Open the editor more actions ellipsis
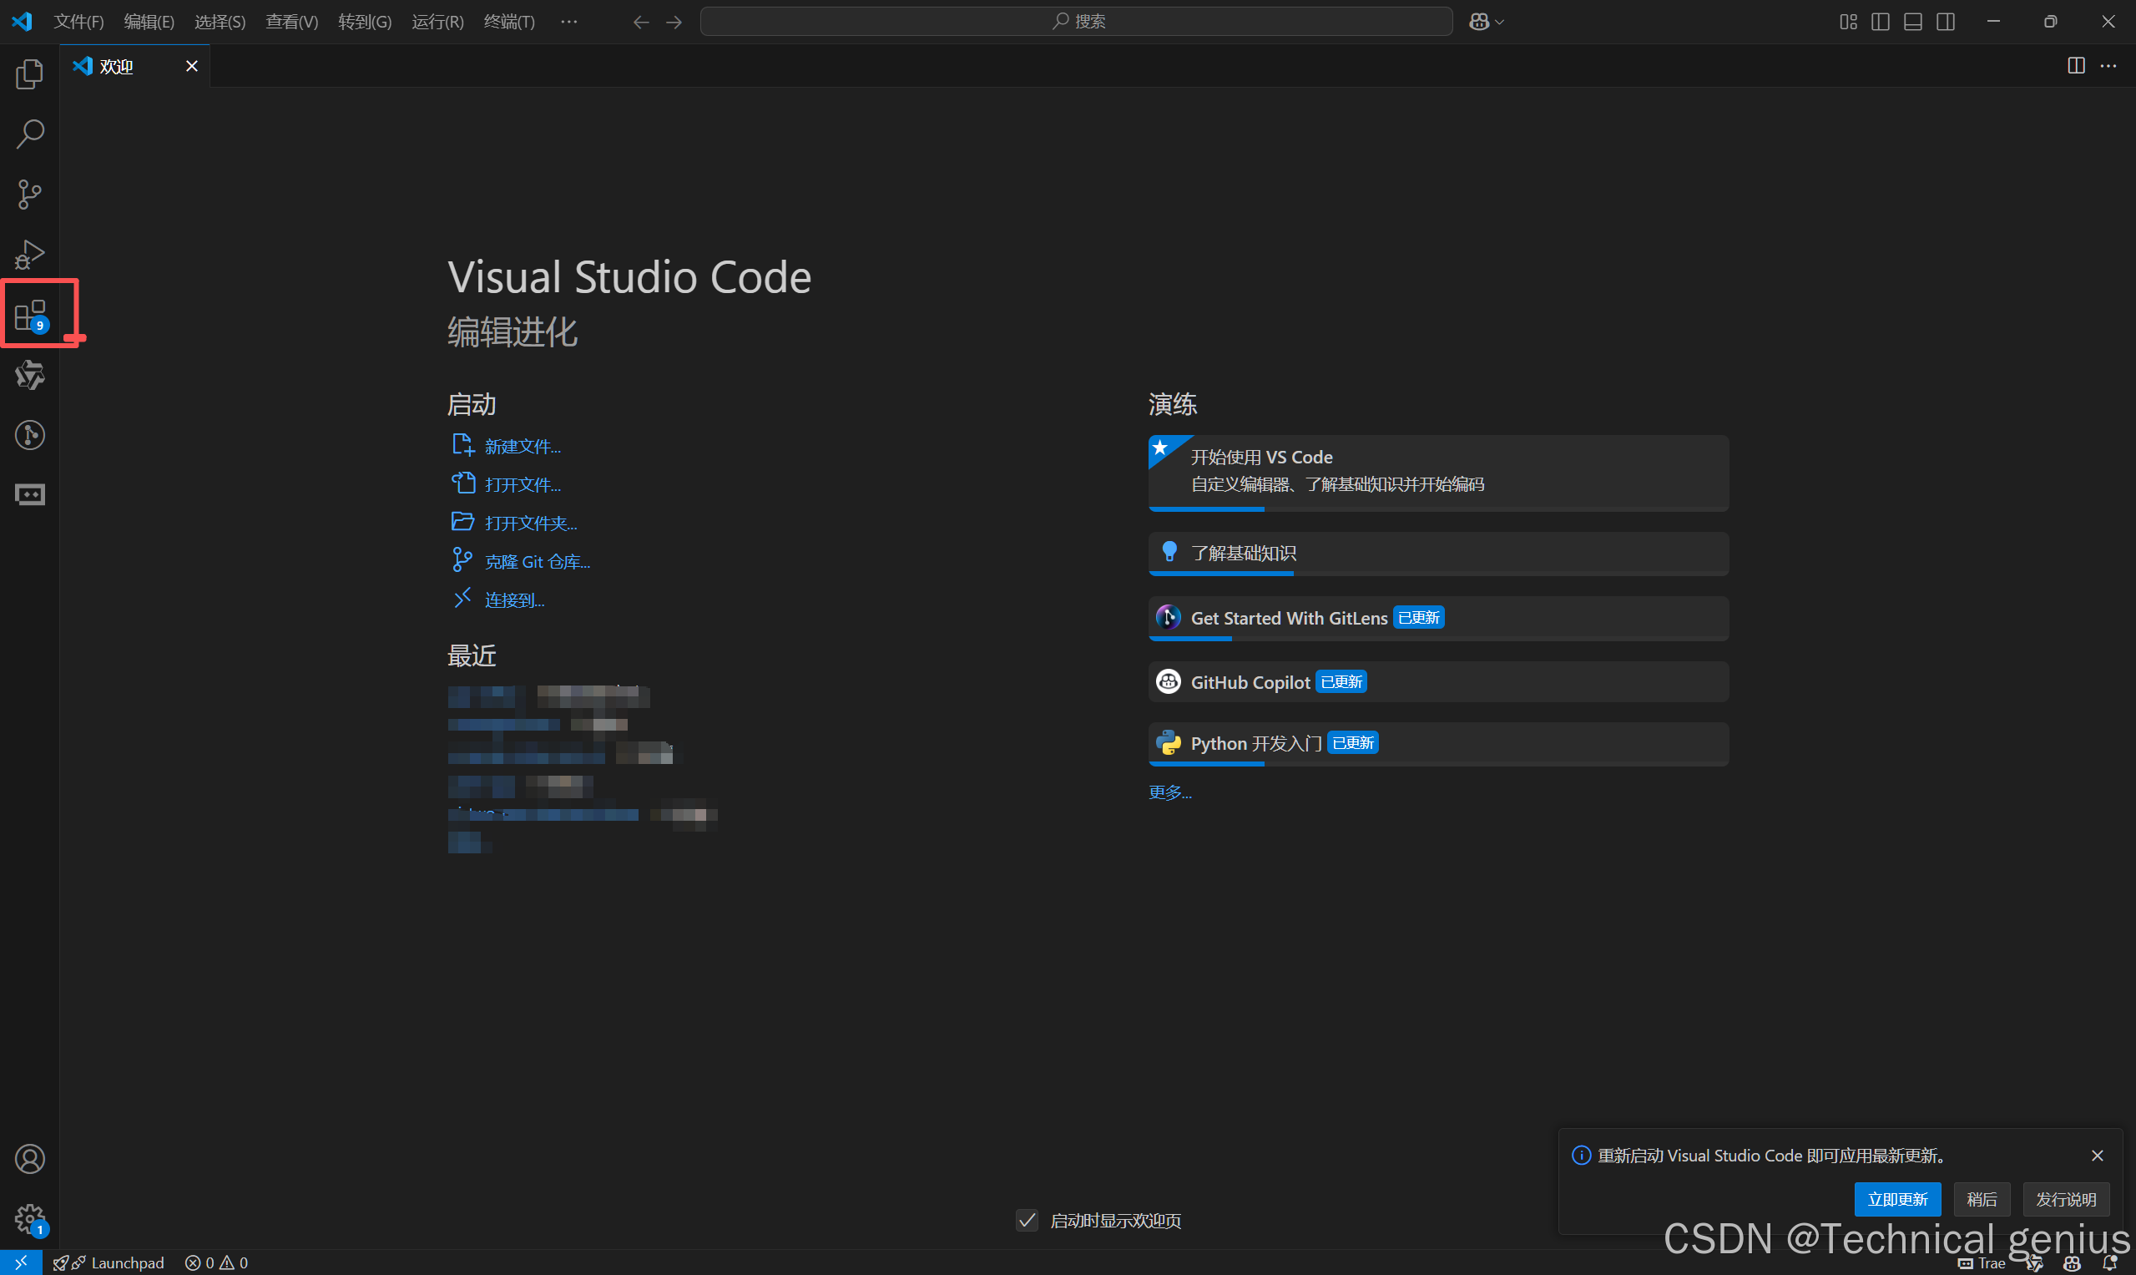Viewport: 2136px width, 1275px height. pos(2108,66)
